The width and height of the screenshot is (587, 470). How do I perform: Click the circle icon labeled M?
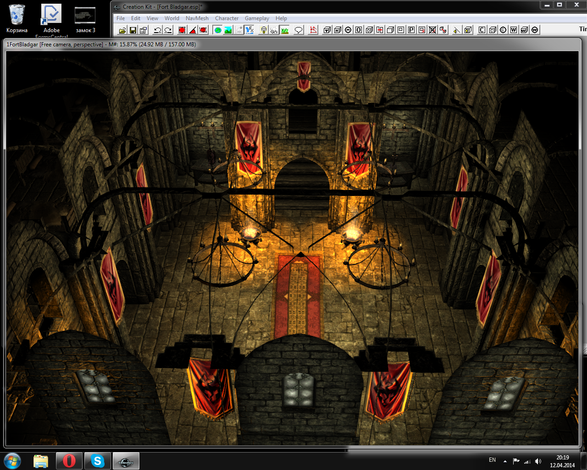[348, 30]
